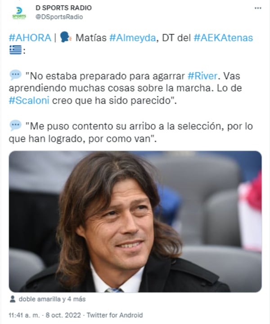Click the tagged people person icon
This screenshot has height=324, width=270.
(x=13, y=299)
